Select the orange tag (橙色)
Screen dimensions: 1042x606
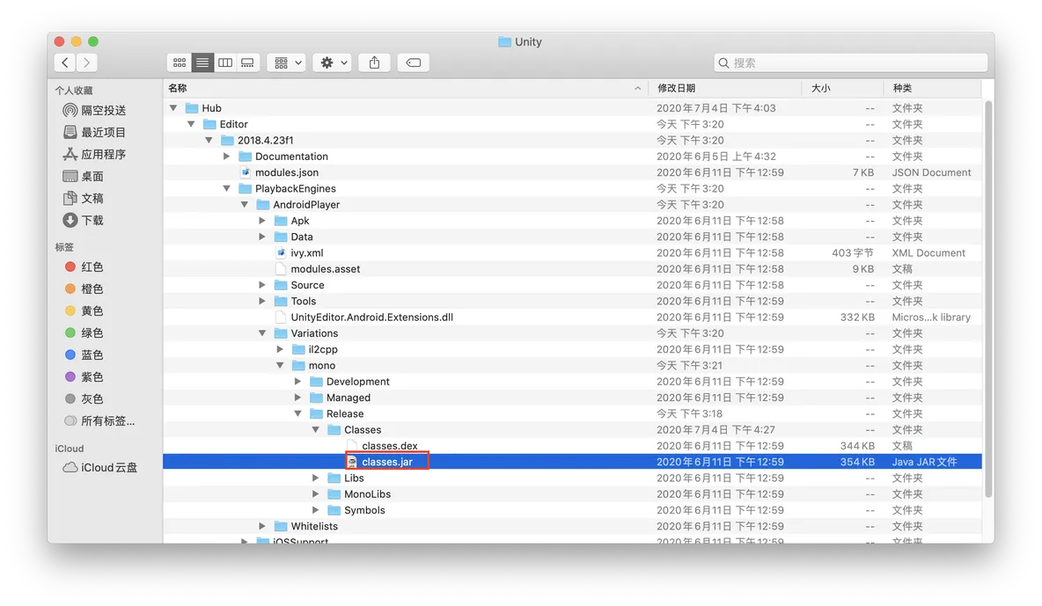[84, 289]
